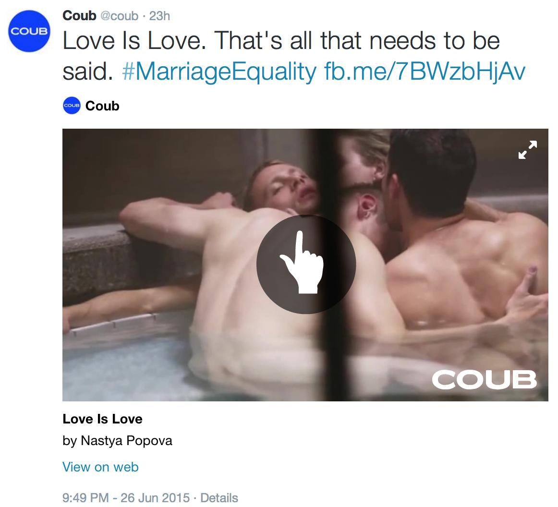Click the "by Nastya Popova" author line
This screenshot has height=507, width=558.
point(118,440)
